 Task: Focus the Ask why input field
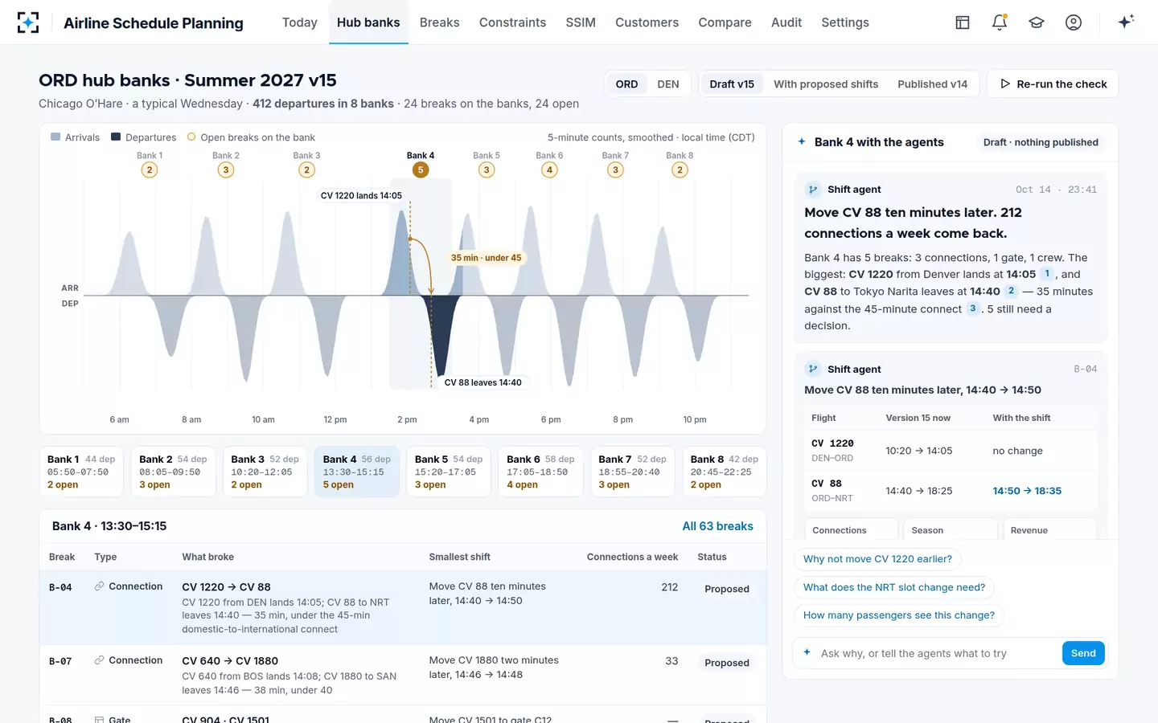tap(937, 653)
